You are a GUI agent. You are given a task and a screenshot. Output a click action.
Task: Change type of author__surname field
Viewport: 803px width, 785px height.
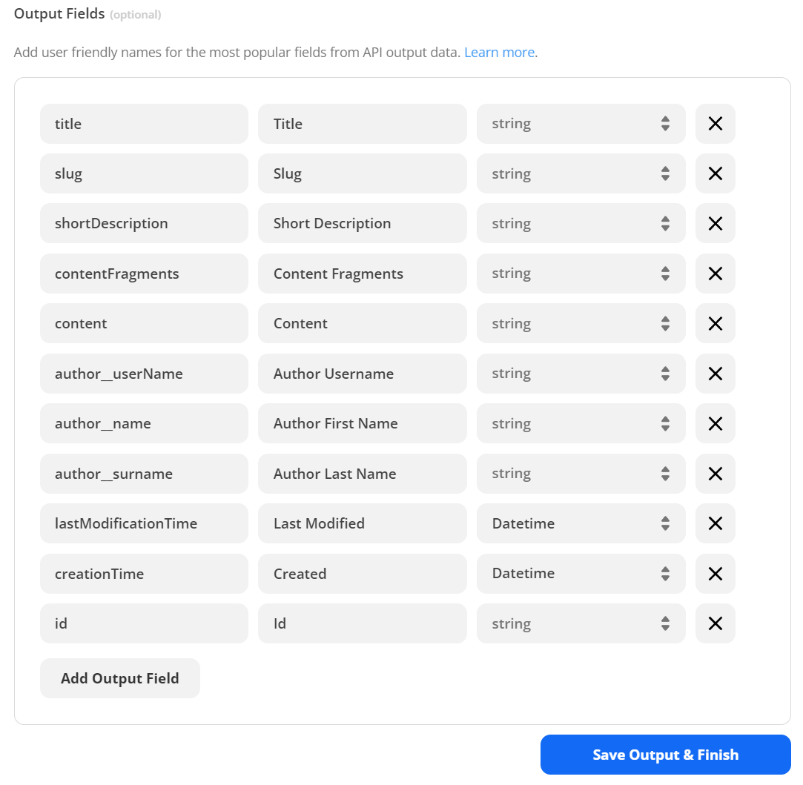coord(581,474)
